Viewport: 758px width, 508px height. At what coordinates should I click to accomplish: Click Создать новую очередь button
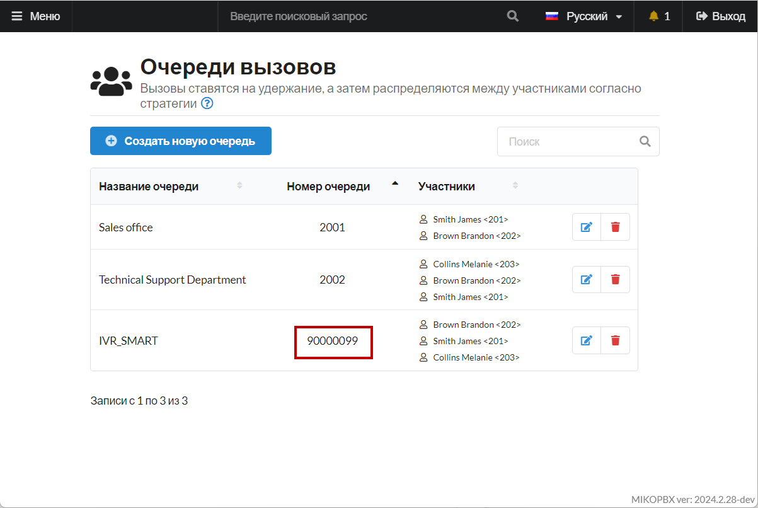(181, 141)
